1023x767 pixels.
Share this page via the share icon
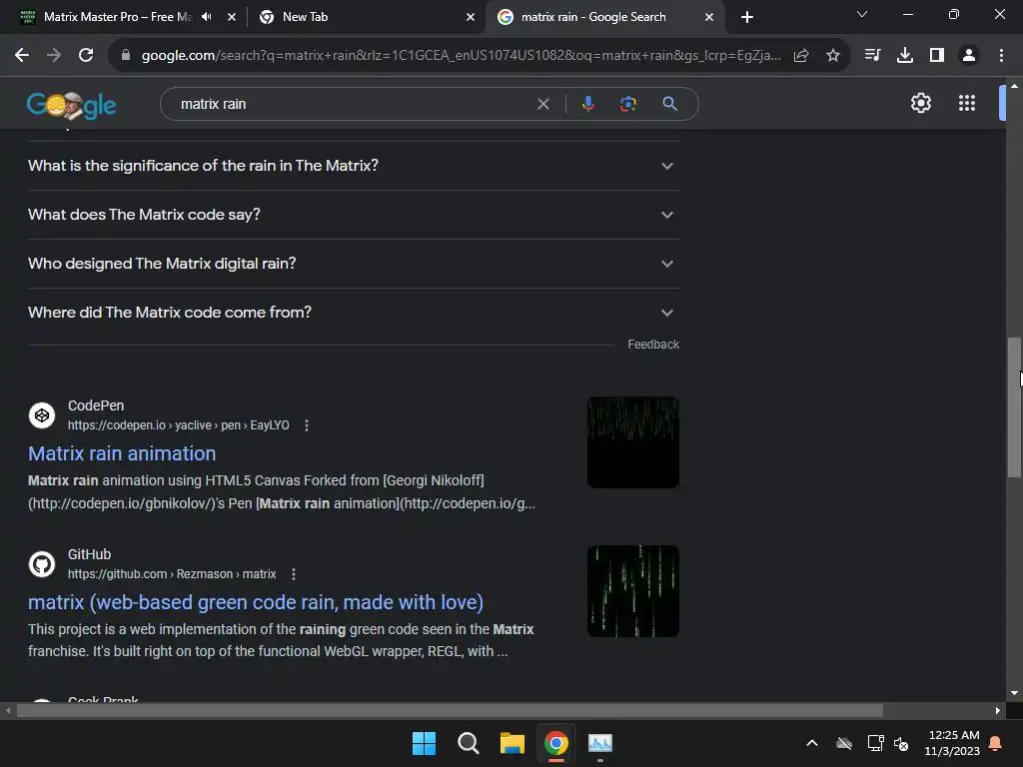click(801, 56)
